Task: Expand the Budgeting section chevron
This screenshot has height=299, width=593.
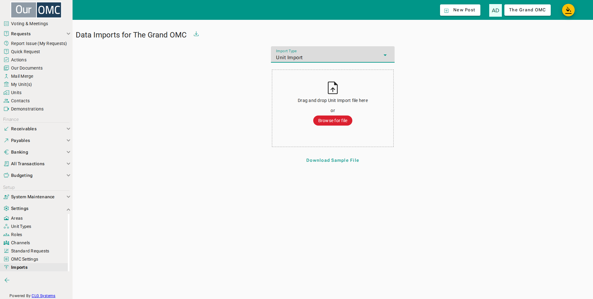Action: (x=68, y=175)
